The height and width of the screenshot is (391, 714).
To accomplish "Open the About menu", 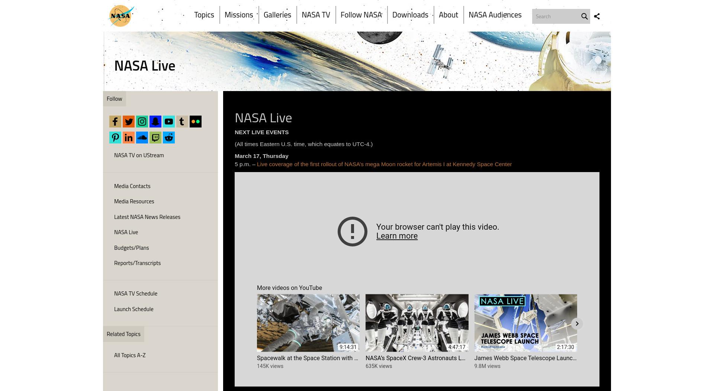I will (x=448, y=15).
